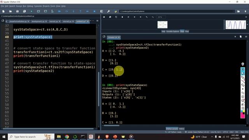Screen dimensions: 249x140
Task: Run selection or current line
Action: pyautogui.click(x=52, y=11)
